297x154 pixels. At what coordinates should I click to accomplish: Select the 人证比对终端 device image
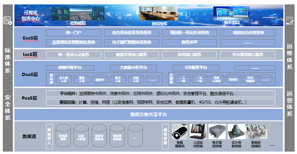pyautogui.click(x=198, y=132)
